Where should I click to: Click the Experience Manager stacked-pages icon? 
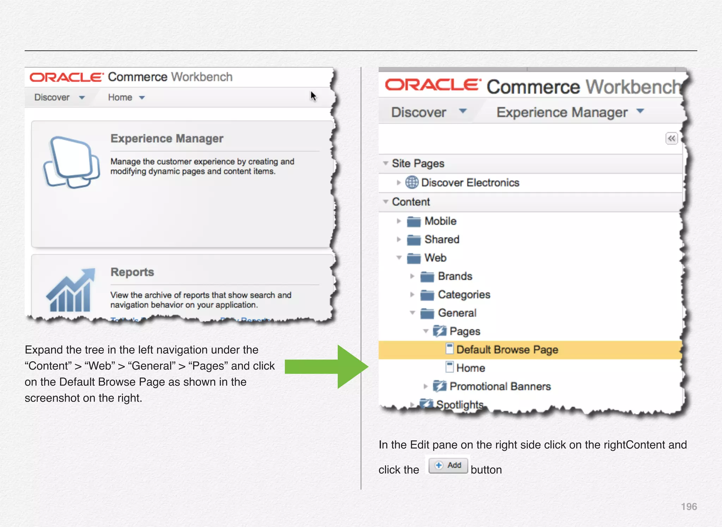tap(72, 162)
